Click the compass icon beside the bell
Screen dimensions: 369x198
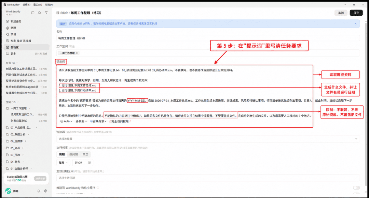(x=46, y=191)
